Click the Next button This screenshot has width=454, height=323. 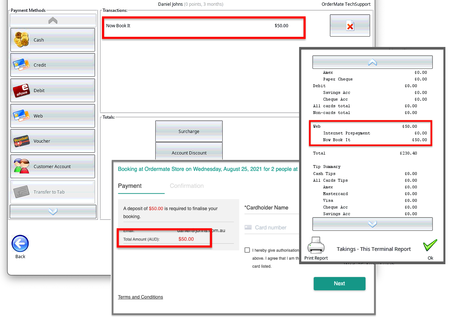pyautogui.click(x=340, y=284)
